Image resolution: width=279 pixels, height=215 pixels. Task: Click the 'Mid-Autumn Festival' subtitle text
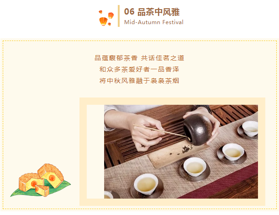[154, 22]
